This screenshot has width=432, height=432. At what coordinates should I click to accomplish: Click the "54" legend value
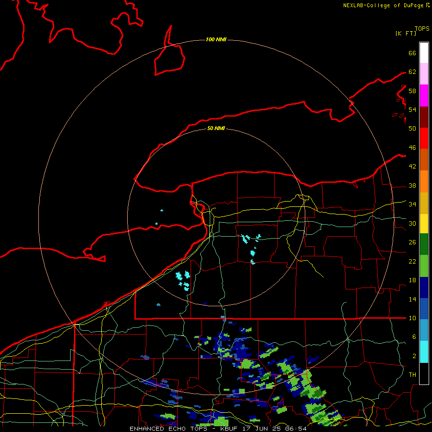pos(412,109)
